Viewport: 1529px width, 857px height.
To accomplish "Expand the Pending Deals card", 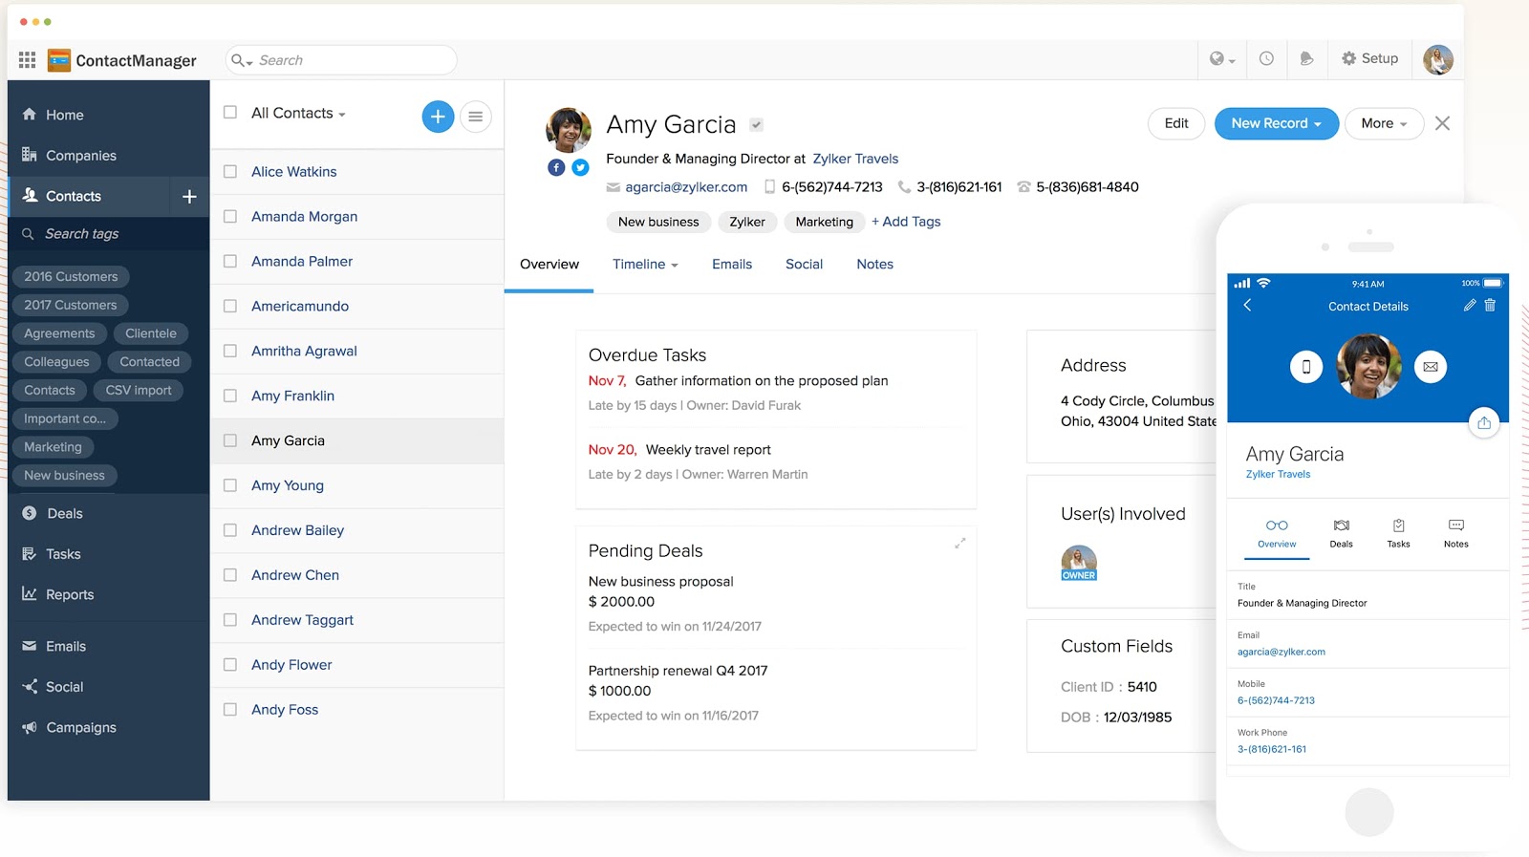I will (x=959, y=544).
